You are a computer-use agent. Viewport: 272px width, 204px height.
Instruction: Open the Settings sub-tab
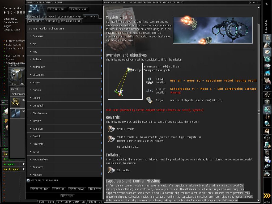pyautogui.click(x=52, y=21)
